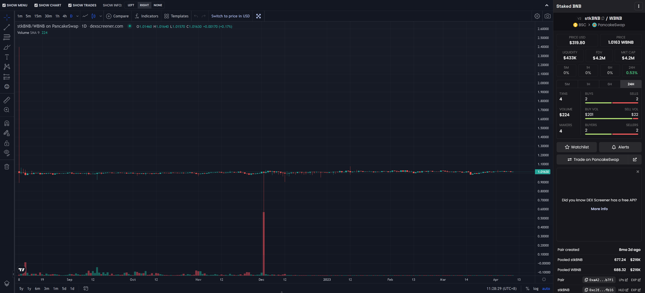Open the chart style dropdown arrow
This screenshot has height=293, width=645.
[99, 16]
